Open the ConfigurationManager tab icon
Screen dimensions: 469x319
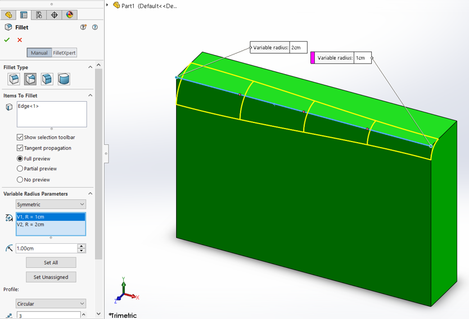point(39,15)
